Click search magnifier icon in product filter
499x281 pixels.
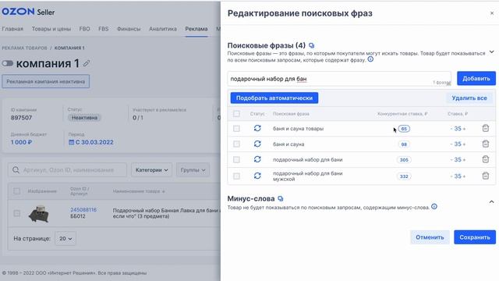[16, 170]
